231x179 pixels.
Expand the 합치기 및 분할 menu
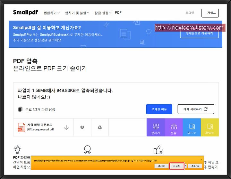[77, 13]
